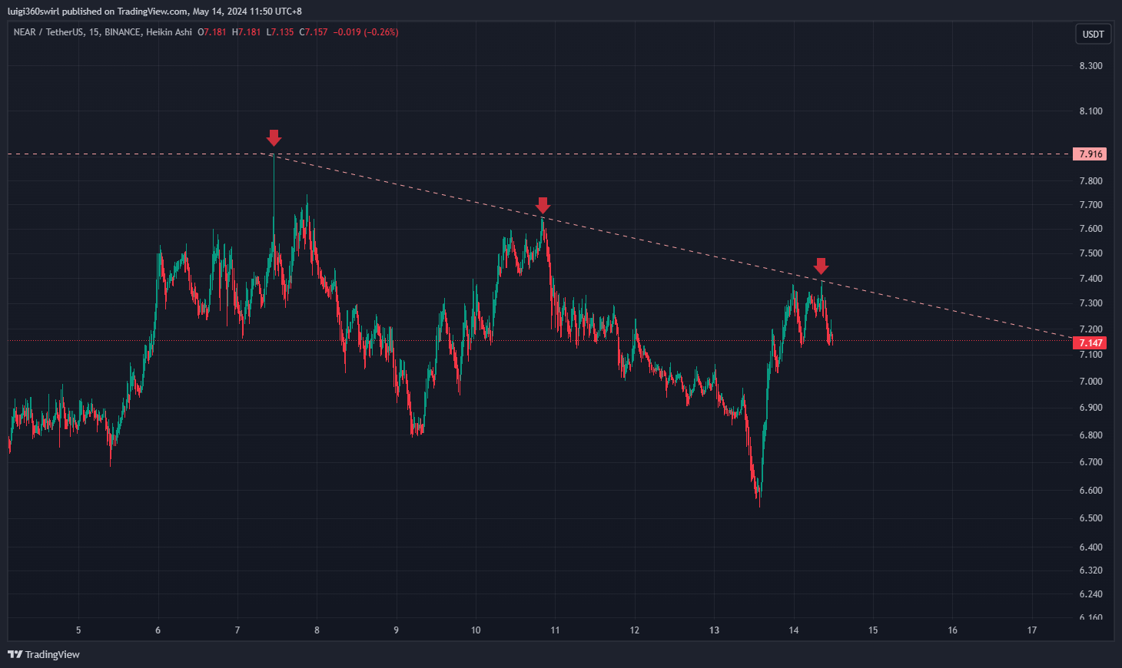This screenshot has height=668, width=1122.
Task: Click date 13 on the time axis
Action: pos(714,630)
